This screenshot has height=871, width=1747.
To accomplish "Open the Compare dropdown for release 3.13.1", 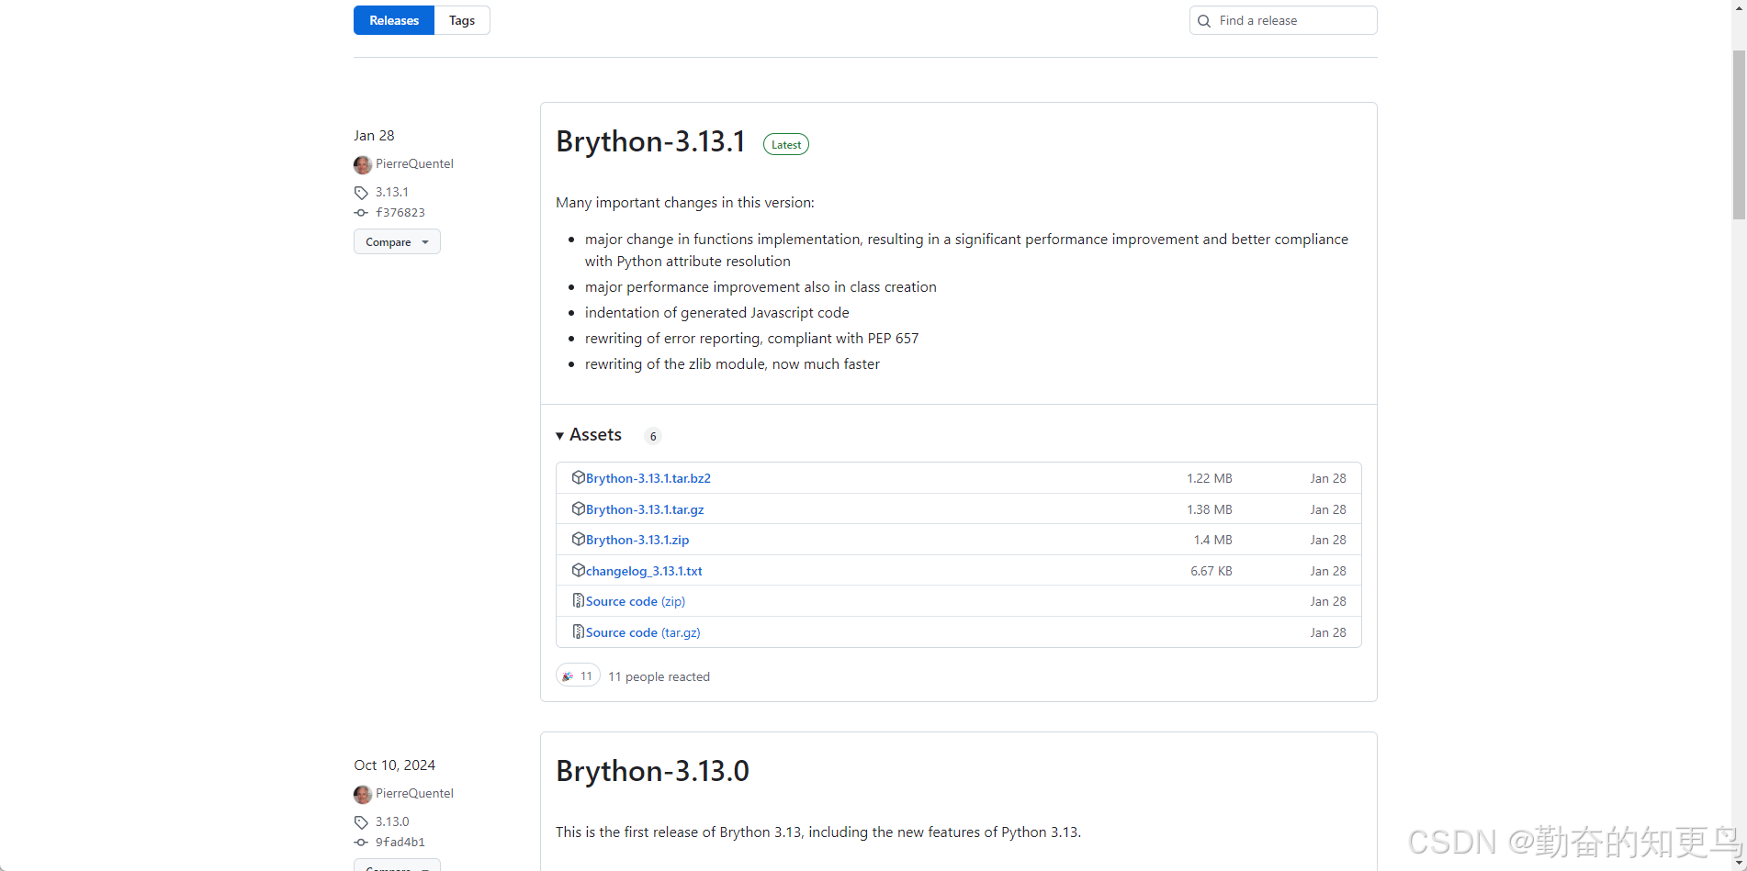I will pyautogui.click(x=397, y=241).
